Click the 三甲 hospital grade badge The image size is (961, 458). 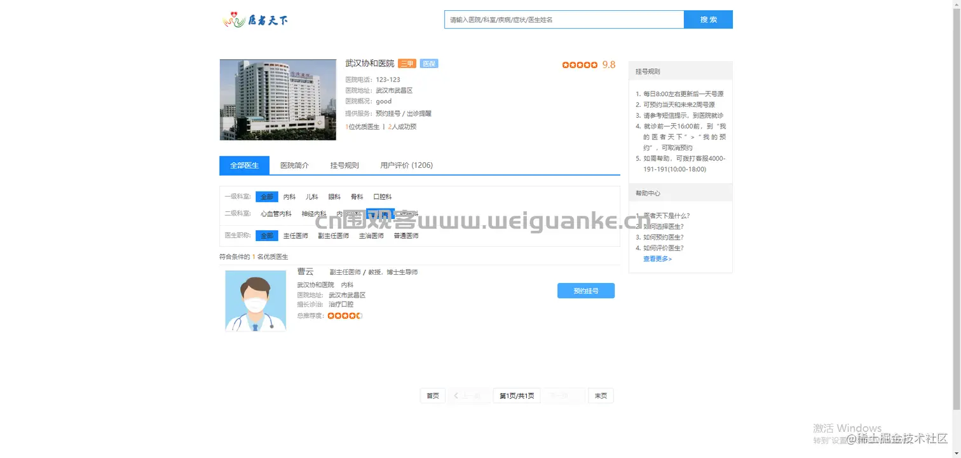pyautogui.click(x=407, y=64)
